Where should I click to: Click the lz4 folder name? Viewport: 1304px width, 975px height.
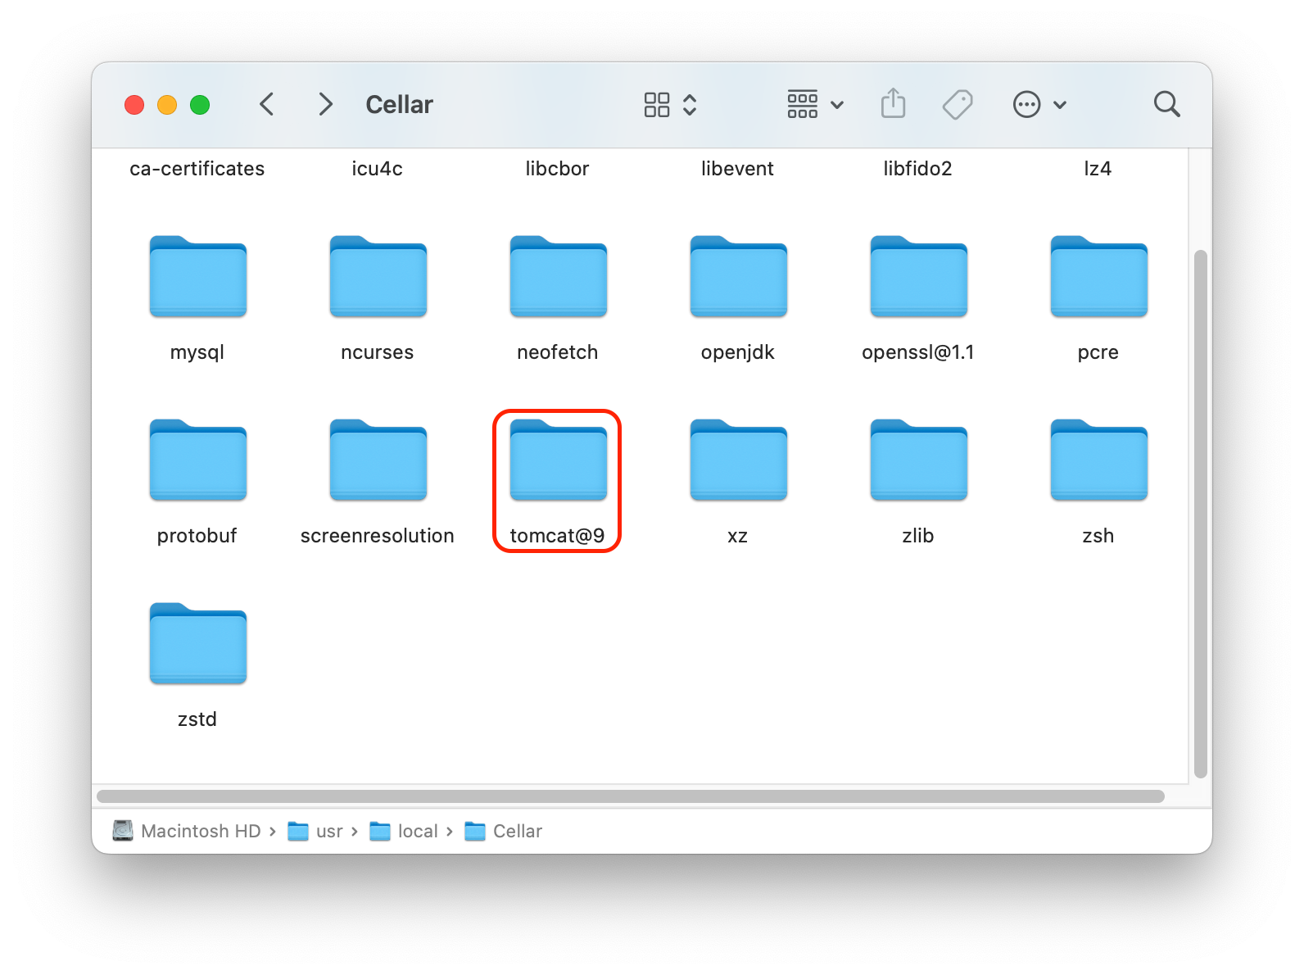tap(1098, 169)
